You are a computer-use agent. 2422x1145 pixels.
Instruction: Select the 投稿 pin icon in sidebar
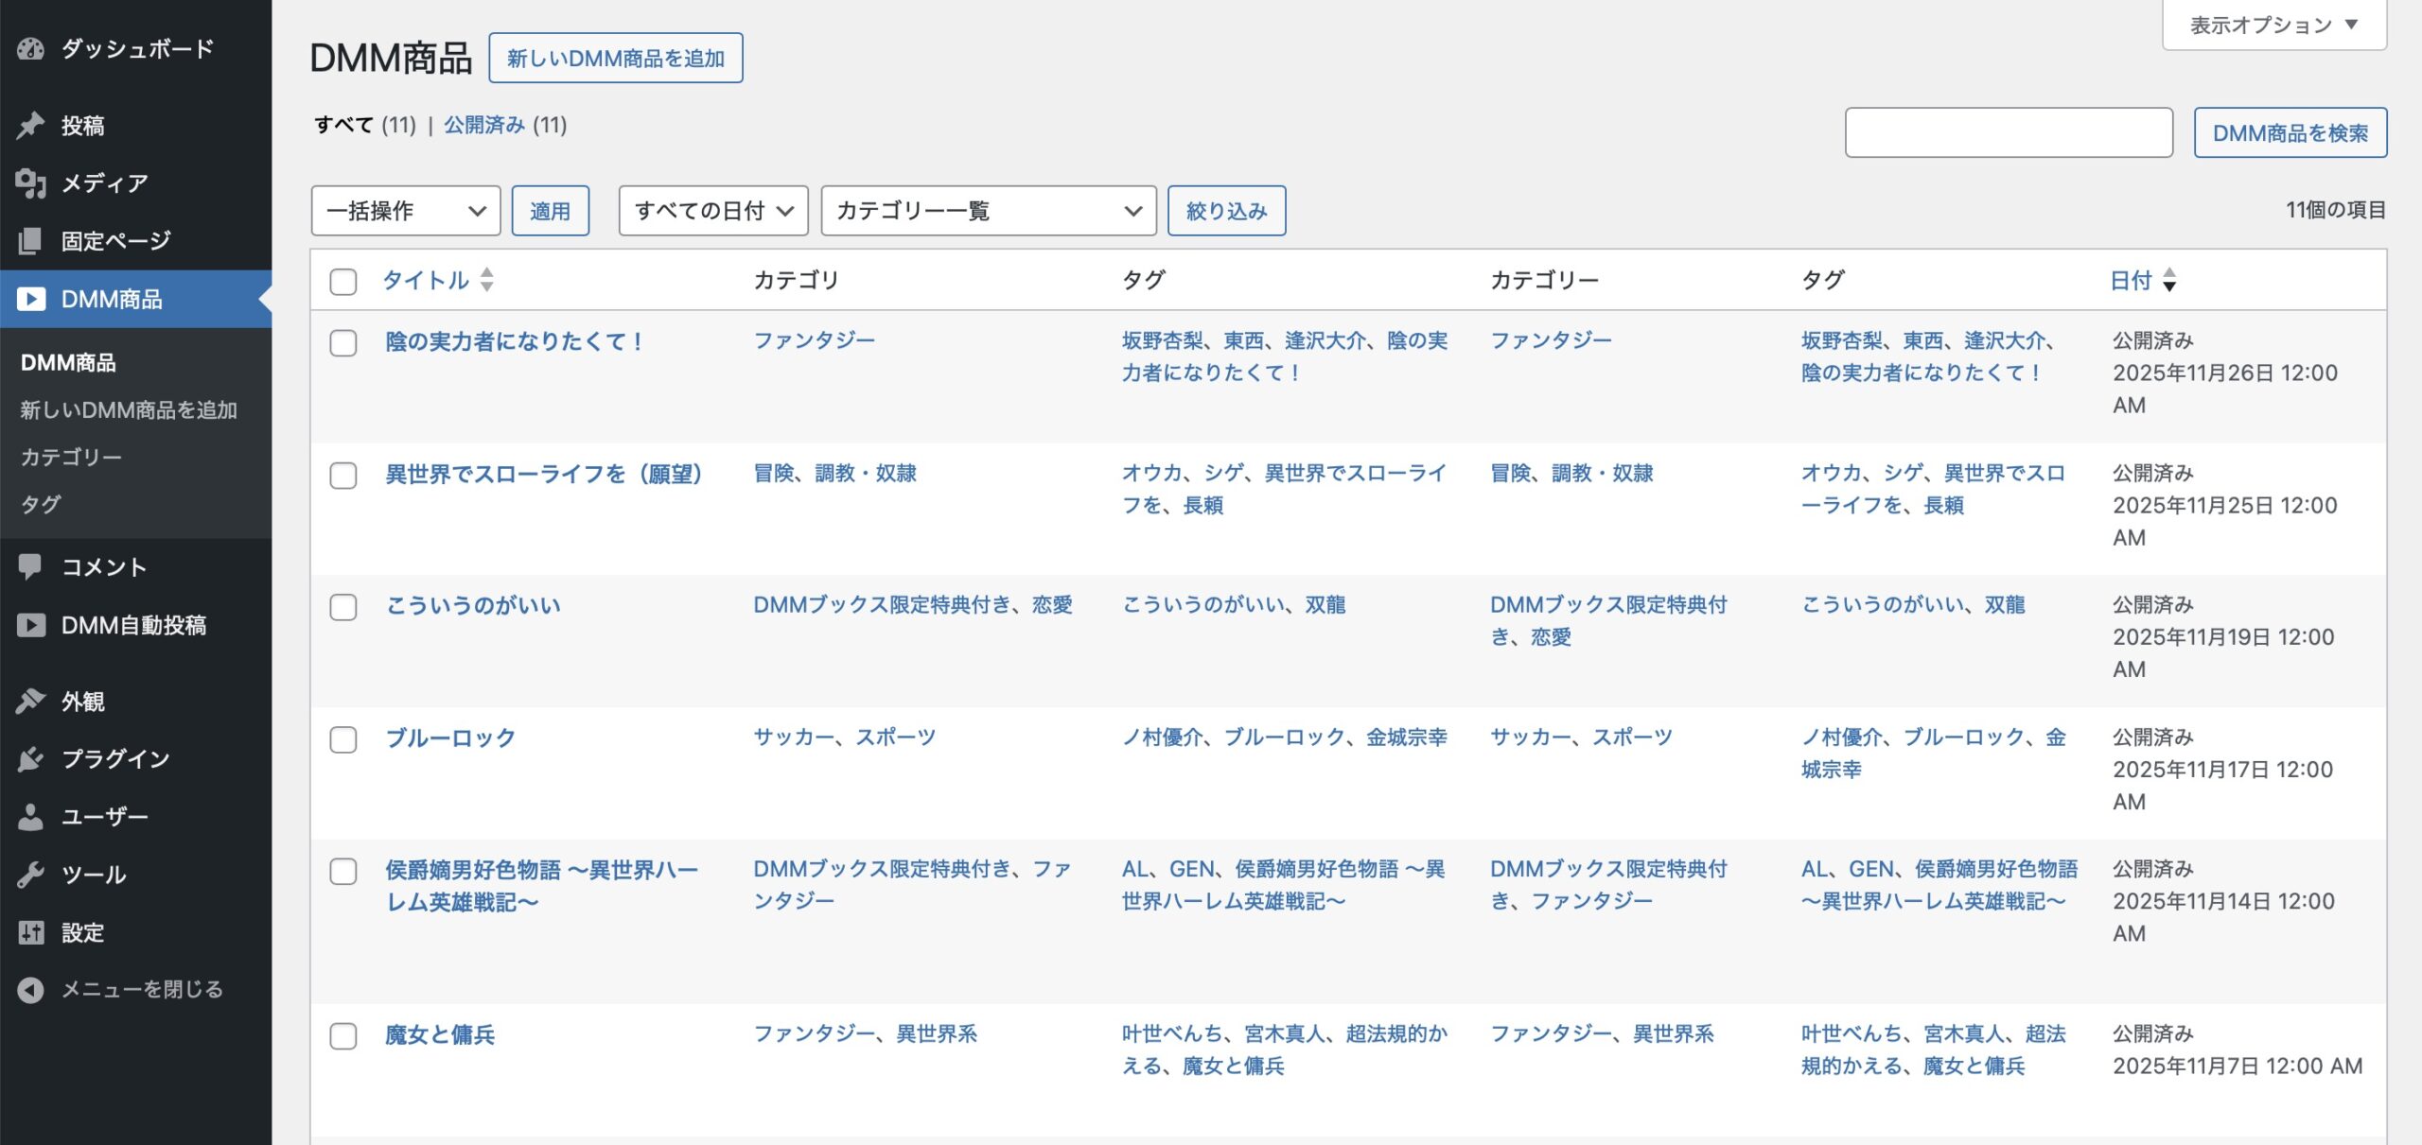(x=31, y=124)
